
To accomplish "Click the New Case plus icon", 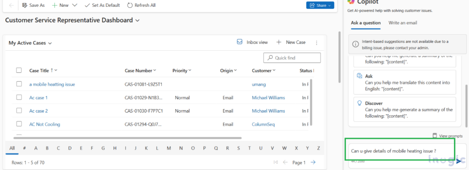I will [279, 42].
